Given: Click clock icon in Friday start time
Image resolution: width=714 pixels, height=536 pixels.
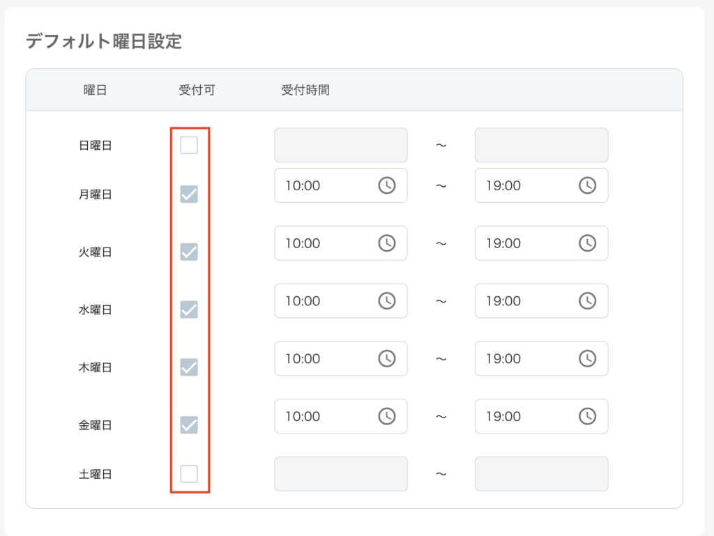Looking at the screenshot, I should click(386, 416).
